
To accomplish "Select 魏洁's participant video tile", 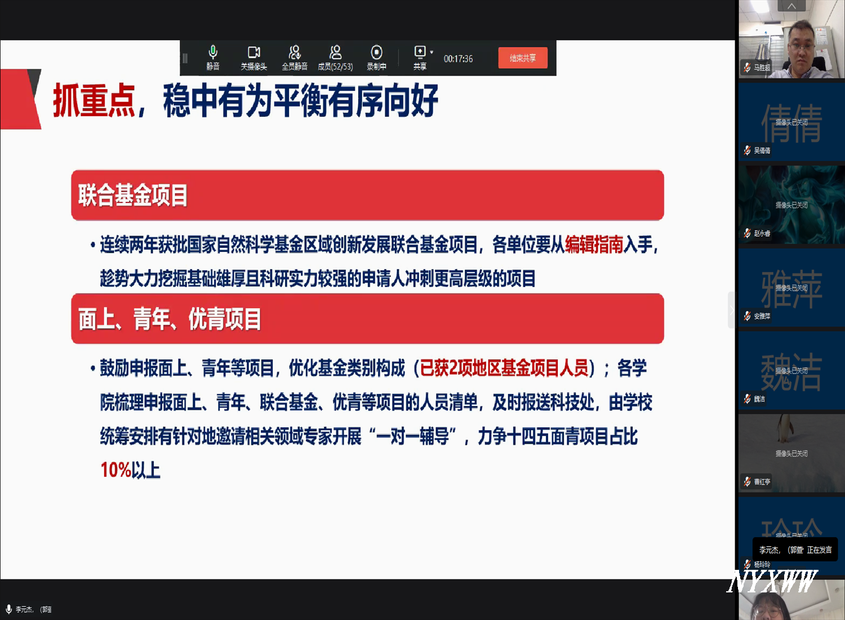I will click(791, 371).
